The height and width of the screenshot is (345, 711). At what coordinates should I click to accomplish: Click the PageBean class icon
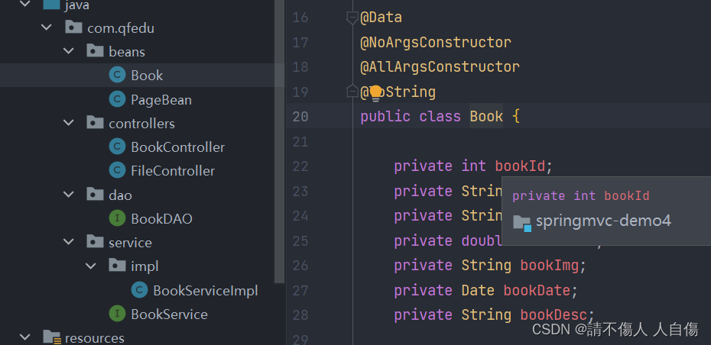pos(118,99)
